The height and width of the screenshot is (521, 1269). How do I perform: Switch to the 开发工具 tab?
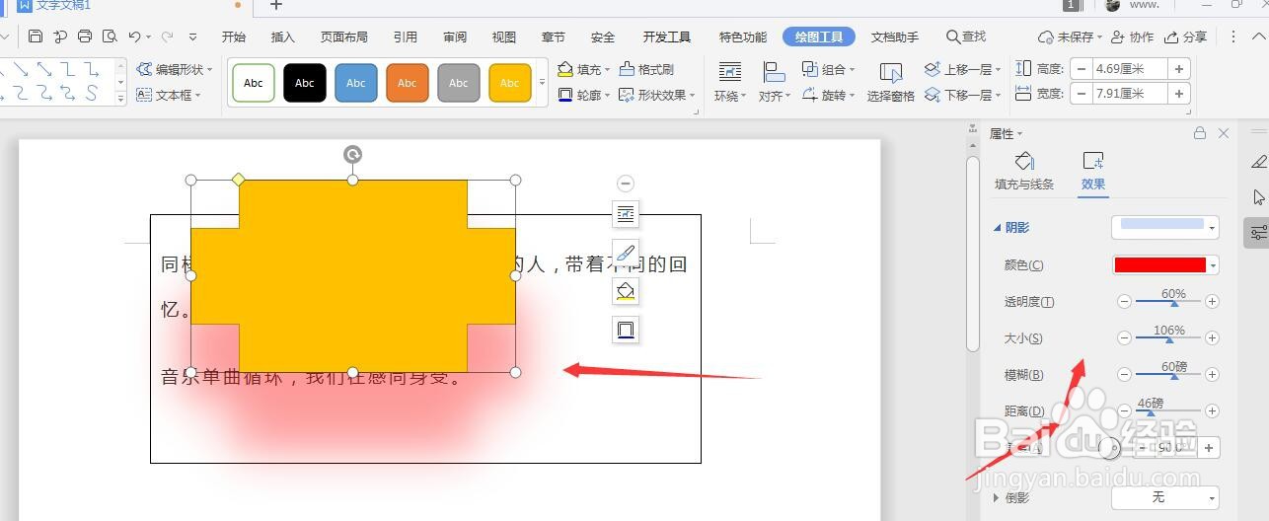pyautogui.click(x=667, y=37)
